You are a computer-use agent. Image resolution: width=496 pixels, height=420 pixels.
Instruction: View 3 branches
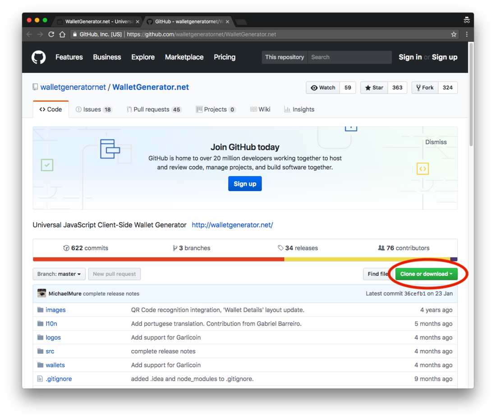coord(191,248)
